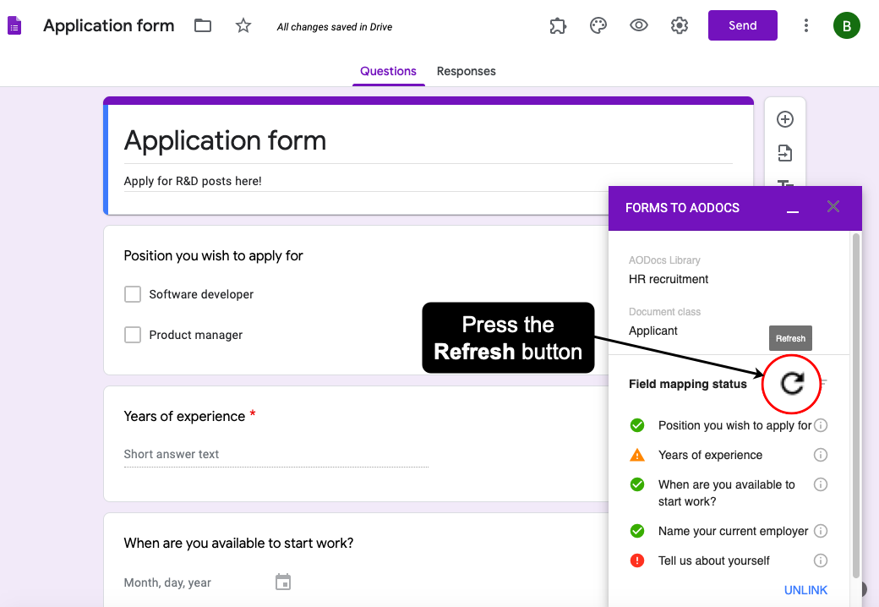Star the Application form
The height and width of the screenshot is (607, 879).
(243, 25)
